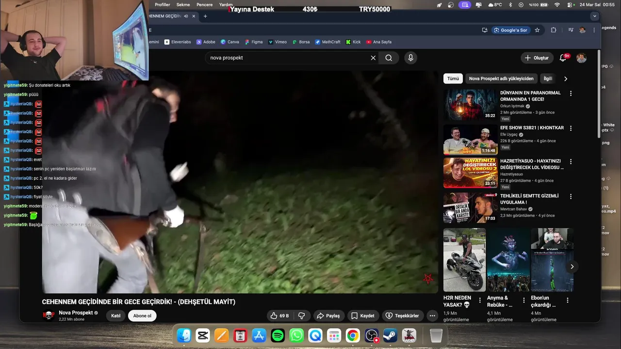Open the DÜNYANIN EN PARANORMAL video thumbnail
This screenshot has height=349, width=621.
click(470, 104)
